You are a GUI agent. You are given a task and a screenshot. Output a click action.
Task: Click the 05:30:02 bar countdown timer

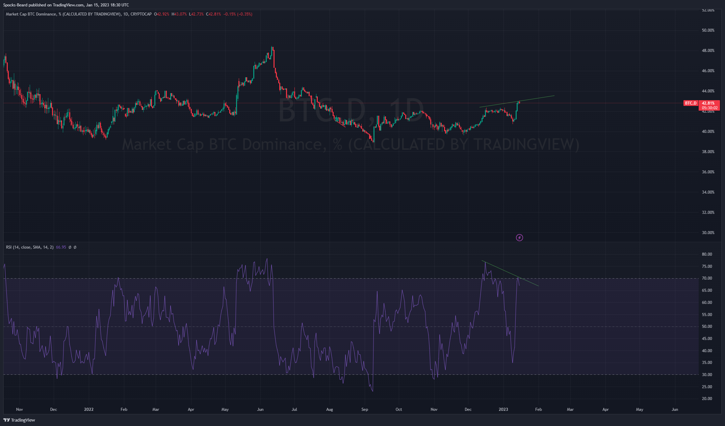[710, 108]
